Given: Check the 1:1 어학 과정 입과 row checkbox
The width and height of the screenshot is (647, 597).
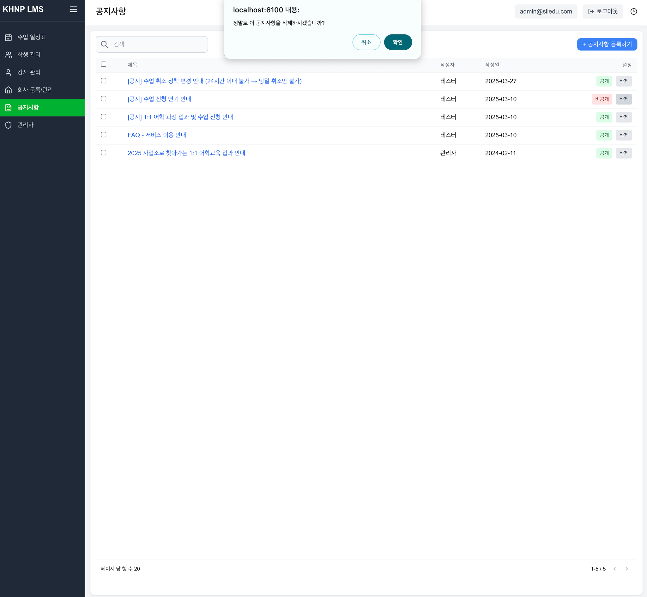Looking at the screenshot, I should click(104, 117).
